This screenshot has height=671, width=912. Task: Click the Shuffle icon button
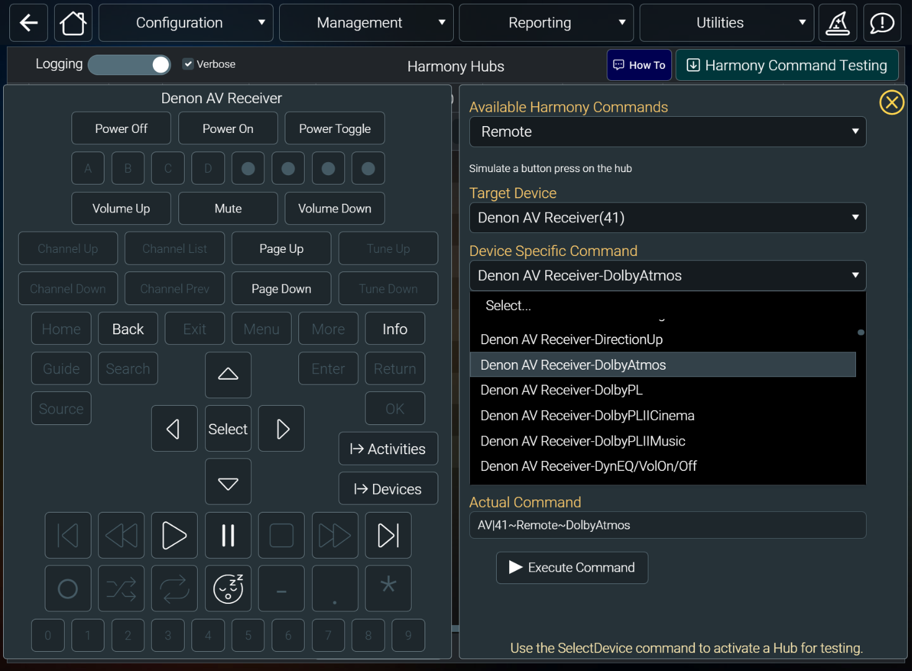tap(121, 588)
